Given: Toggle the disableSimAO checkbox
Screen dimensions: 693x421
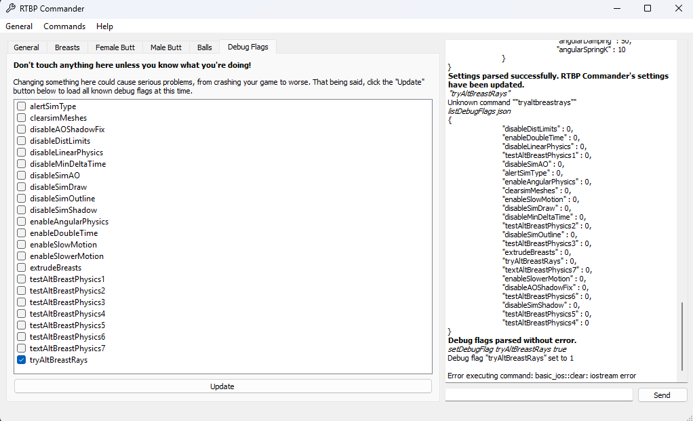Looking at the screenshot, I should [x=21, y=175].
